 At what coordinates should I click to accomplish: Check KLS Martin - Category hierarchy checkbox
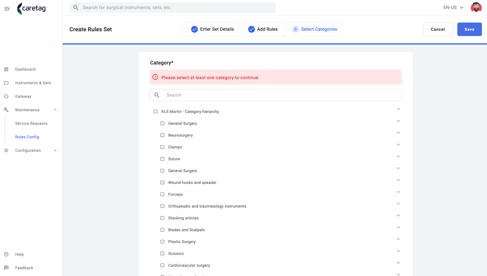click(x=156, y=112)
